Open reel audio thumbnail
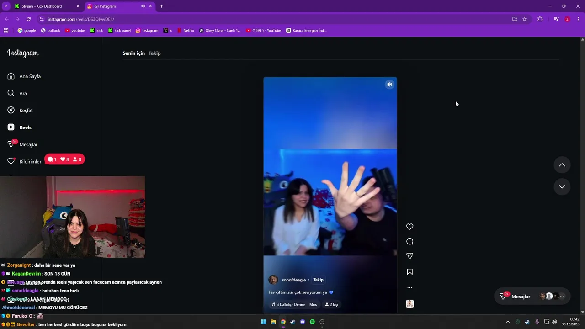The image size is (585, 329). pos(410,304)
